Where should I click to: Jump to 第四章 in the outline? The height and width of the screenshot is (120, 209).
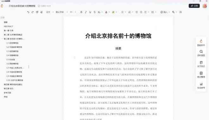(13, 85)
